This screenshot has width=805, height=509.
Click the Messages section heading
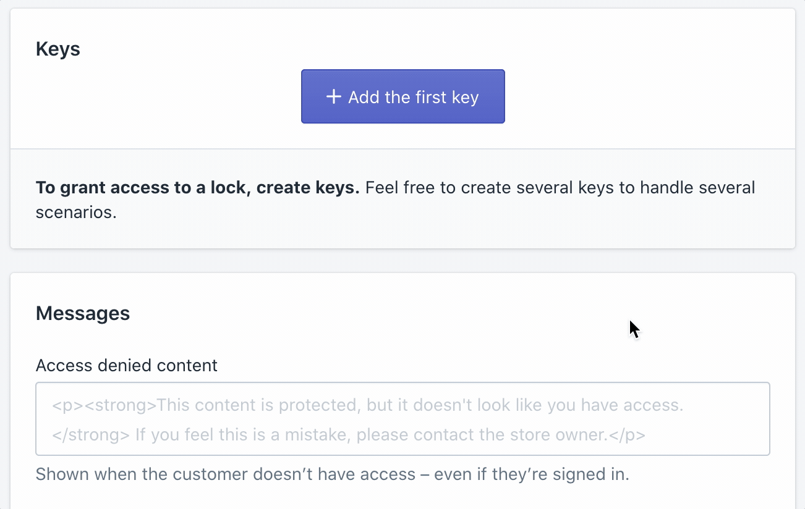point(83,313)
